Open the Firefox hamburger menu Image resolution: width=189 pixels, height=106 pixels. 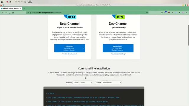pyautogui.click(x=187, y=12)
